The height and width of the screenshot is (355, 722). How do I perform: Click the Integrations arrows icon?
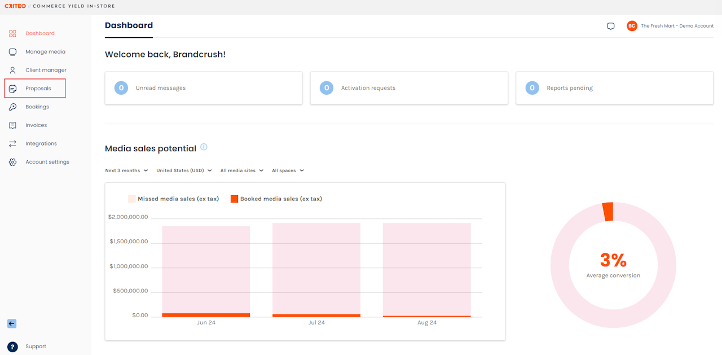12,144
